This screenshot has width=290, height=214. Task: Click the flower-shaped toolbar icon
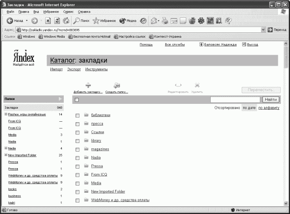pyautogui.click(x=201, y=21)
